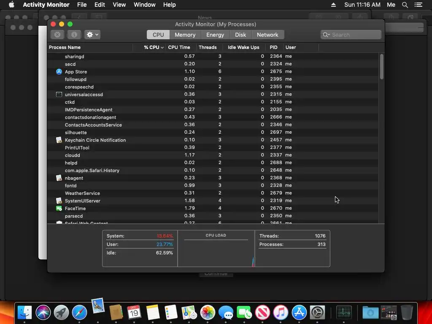Open the File menu
This screenshot has height=324, width=432.
[82, 5]
